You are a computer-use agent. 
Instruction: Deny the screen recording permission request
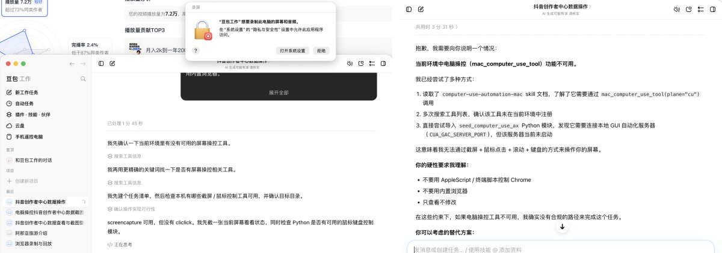(321, 51)
